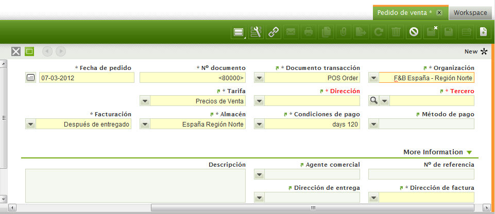Open the Tercero search magnifier
The width and height of the screenshot is (495, 214).
pos(373,100)
